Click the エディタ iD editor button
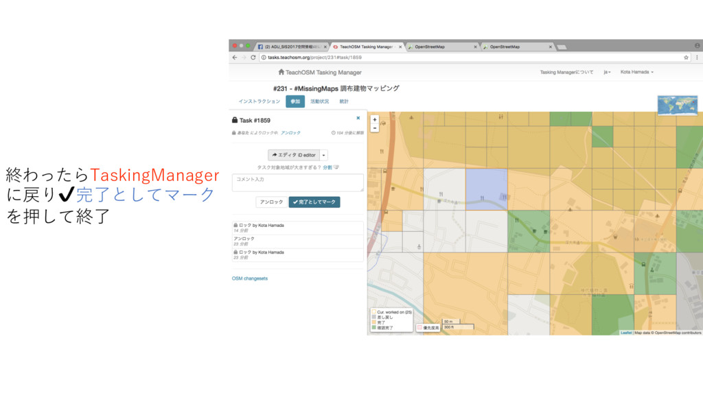The image size is (703, 395). 294,155
